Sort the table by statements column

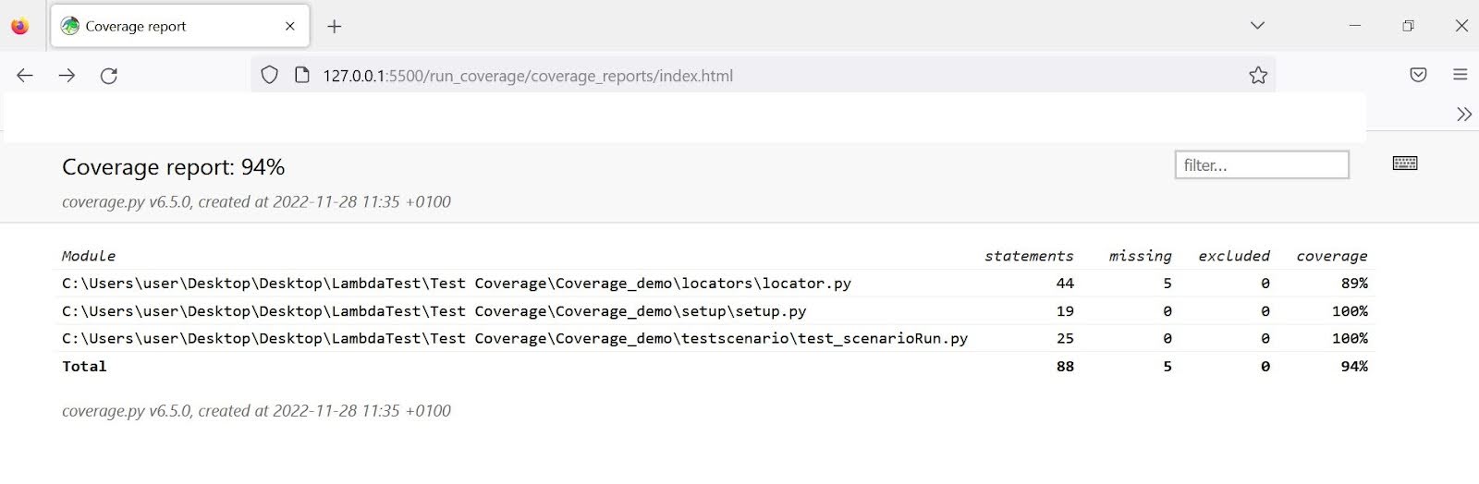coord(1029,256)
